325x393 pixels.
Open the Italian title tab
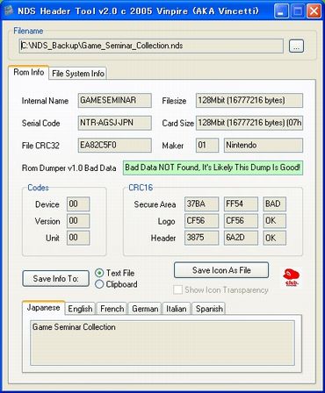177,309
